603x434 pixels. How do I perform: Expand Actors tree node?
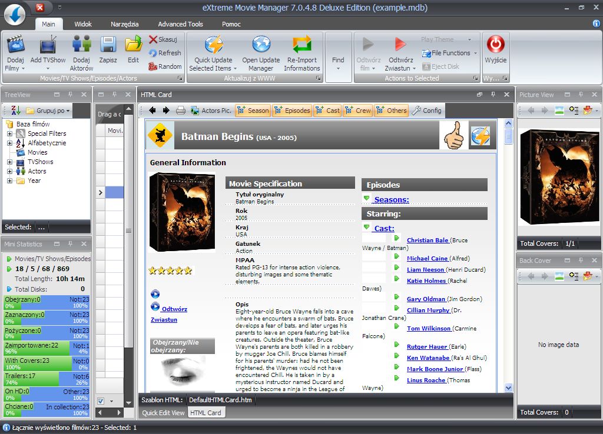coord(9,171)
